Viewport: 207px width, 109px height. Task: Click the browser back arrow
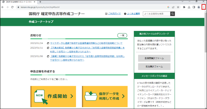(2, 7)
